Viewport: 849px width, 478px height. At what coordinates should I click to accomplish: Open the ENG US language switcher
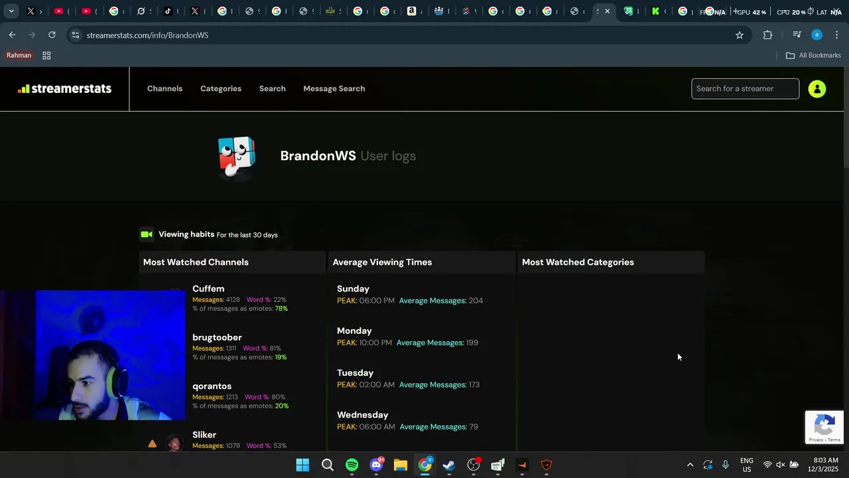point(747,465)
